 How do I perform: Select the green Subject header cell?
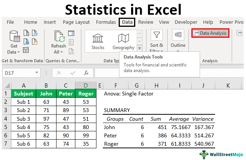click(x=24, y=94)
